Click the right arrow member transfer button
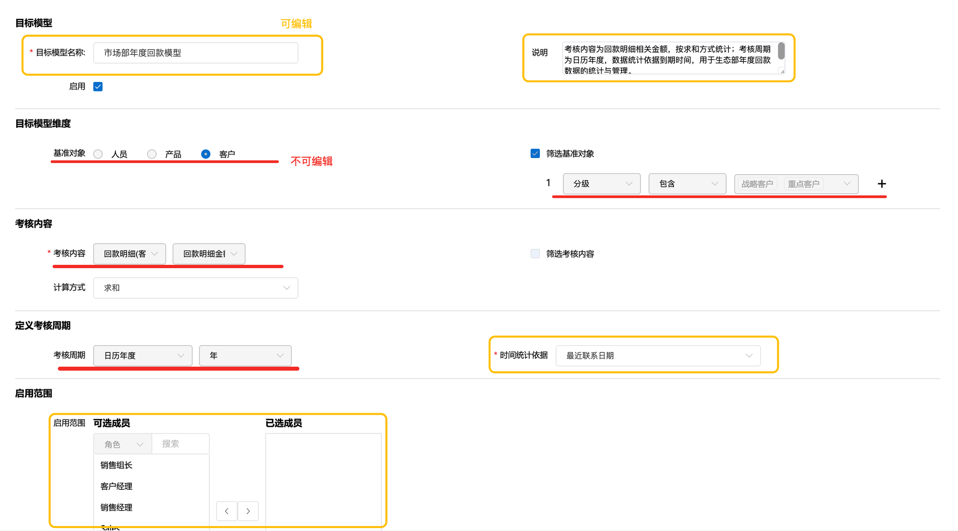Image resolution: width=958 pixels, height=531 pixels. [x=248, y=511]
